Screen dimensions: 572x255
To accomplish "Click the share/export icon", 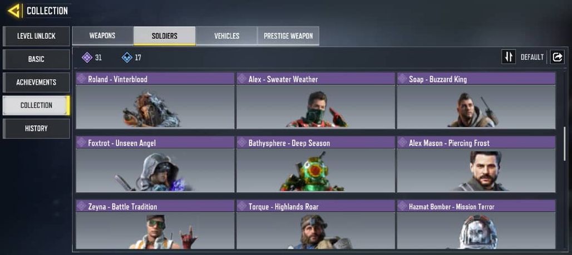I will point(557,57).
